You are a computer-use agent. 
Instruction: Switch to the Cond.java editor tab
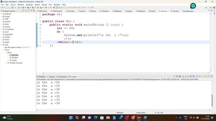[104, 11]
